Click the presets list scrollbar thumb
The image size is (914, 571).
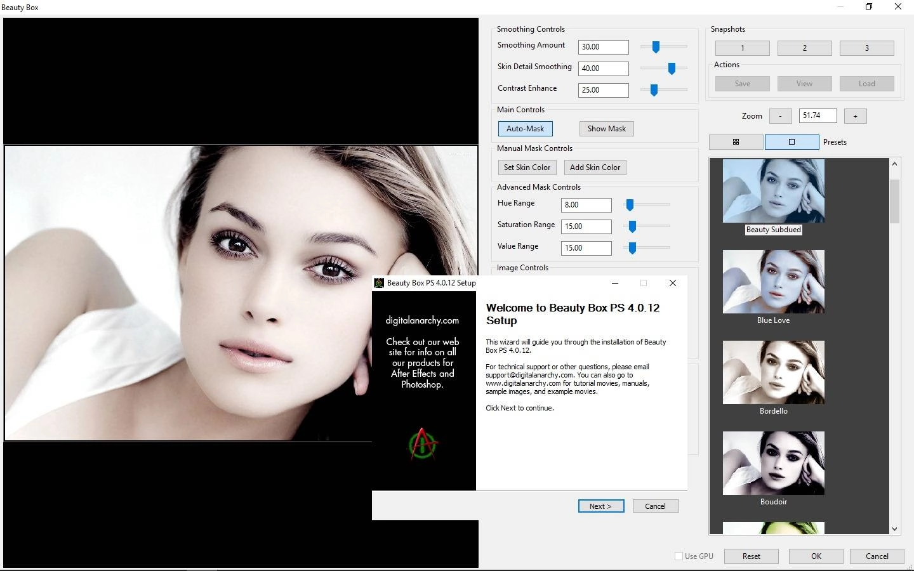pos(894,201)
